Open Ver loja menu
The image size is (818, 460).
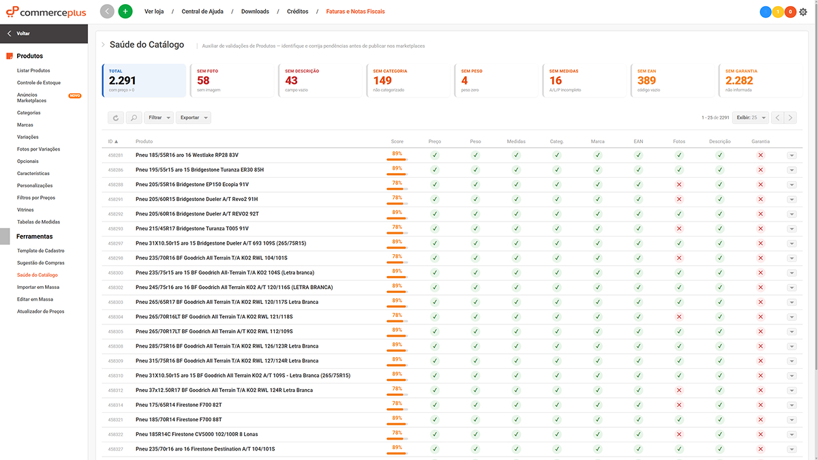[x=153, y=12]
